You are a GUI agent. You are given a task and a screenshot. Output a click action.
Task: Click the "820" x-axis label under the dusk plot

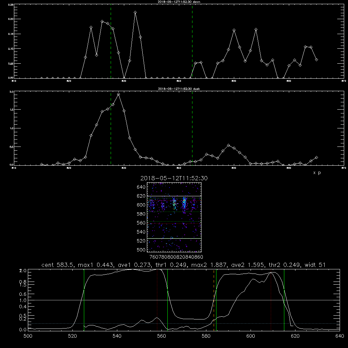coord(69,168)
